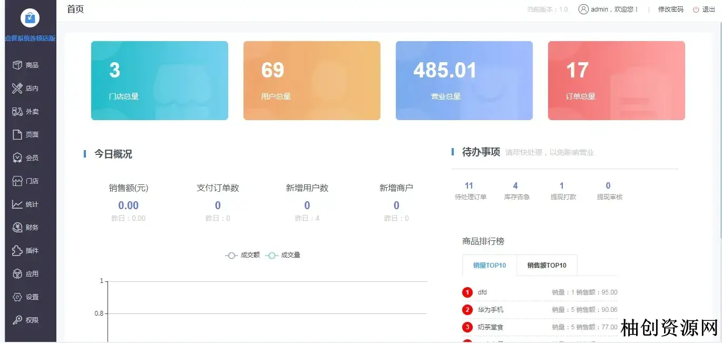Click the 插件 puzzle piece icon
The height and width of the screenshot is (343, 722).
17,251
